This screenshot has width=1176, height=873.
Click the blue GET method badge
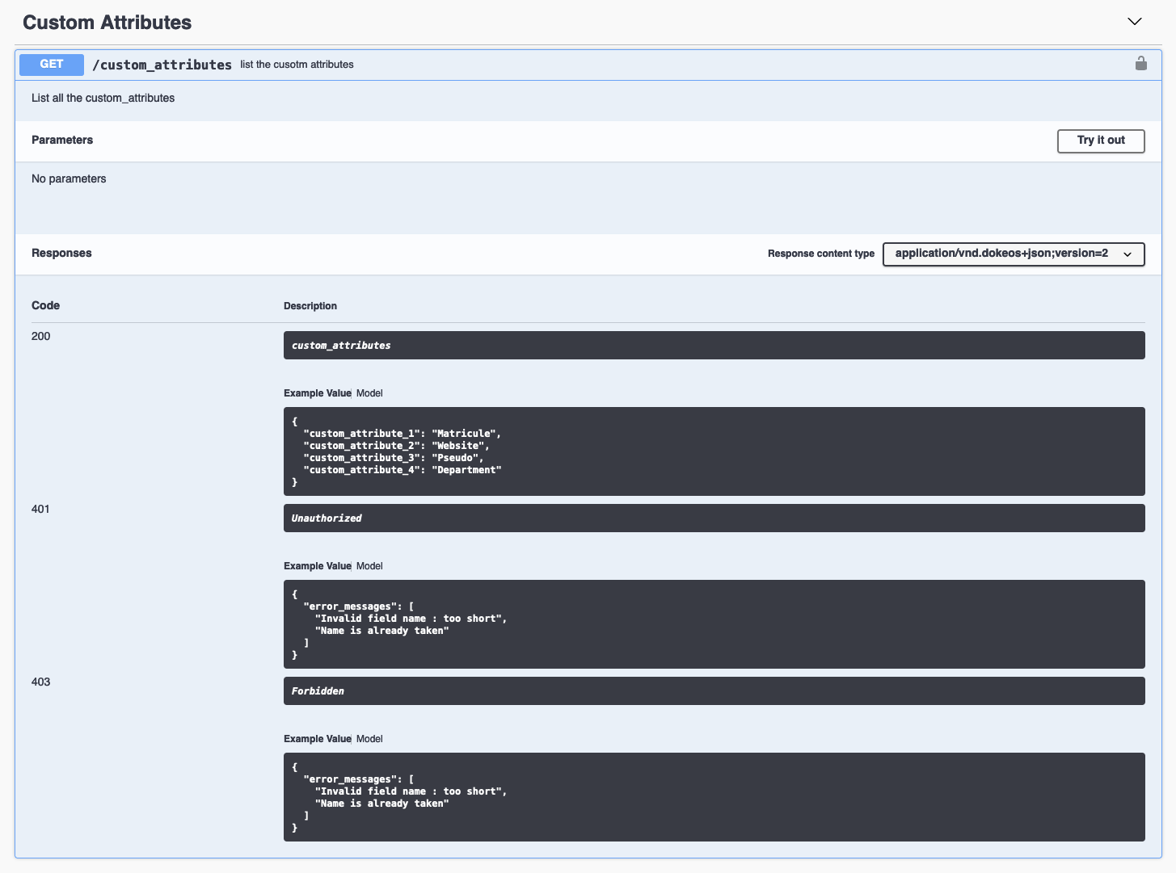pyautogui.click(x=52, y=65)
